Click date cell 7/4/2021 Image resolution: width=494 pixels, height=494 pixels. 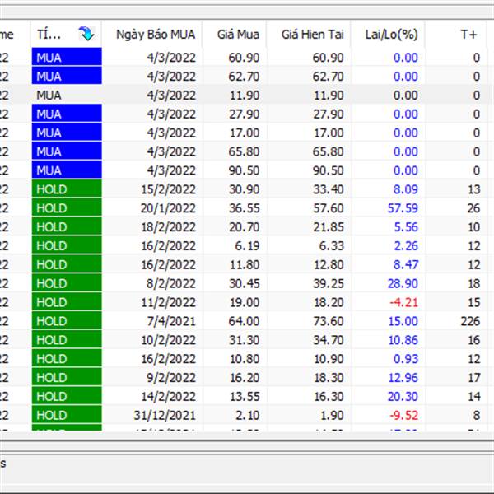171,321
